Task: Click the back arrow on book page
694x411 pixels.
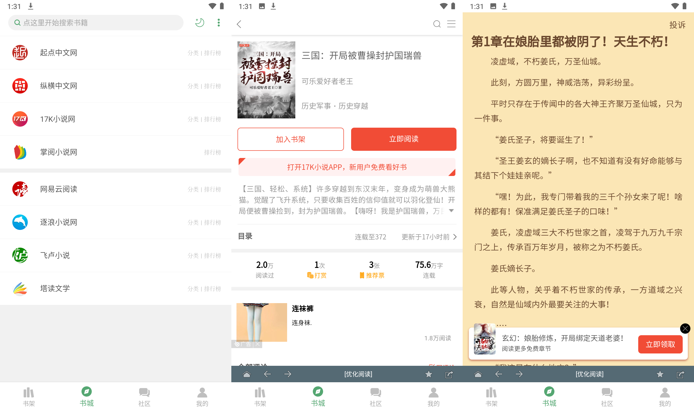Action: point(239,24)
